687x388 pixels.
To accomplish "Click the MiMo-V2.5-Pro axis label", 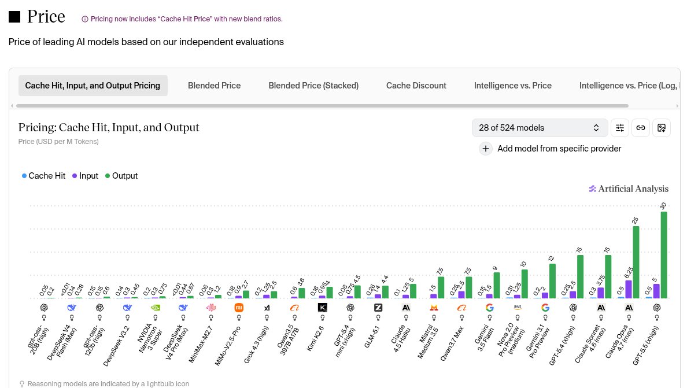I will point(228,346).
